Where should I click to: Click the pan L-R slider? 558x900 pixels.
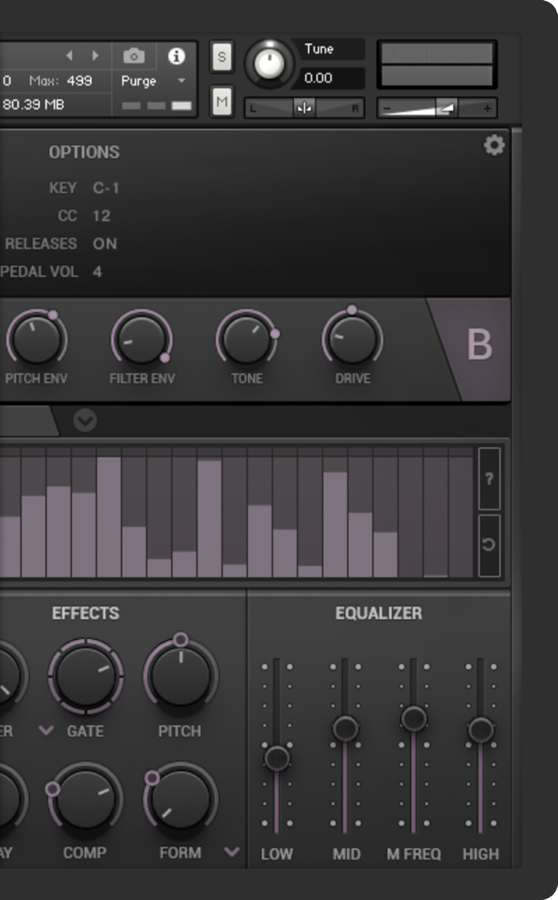(x=304, y=108)
